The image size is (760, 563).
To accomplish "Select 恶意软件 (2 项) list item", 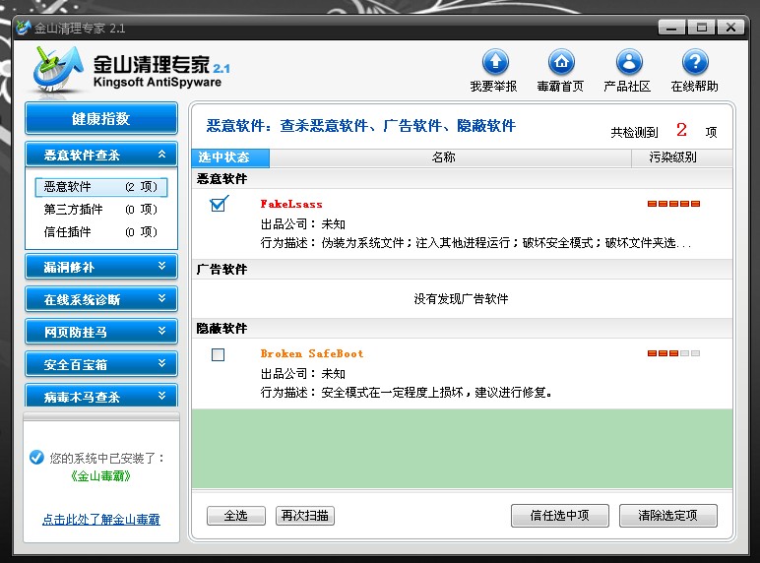I will click(x=101, y=187).
